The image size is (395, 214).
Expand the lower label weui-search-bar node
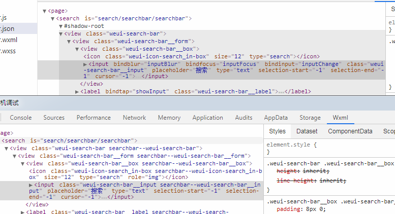click(23, 212)
